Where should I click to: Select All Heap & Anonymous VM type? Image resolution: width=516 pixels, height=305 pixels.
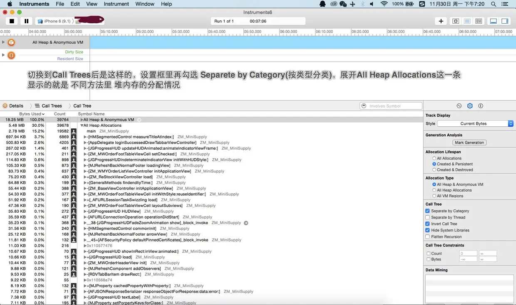(x=434, y=184)
